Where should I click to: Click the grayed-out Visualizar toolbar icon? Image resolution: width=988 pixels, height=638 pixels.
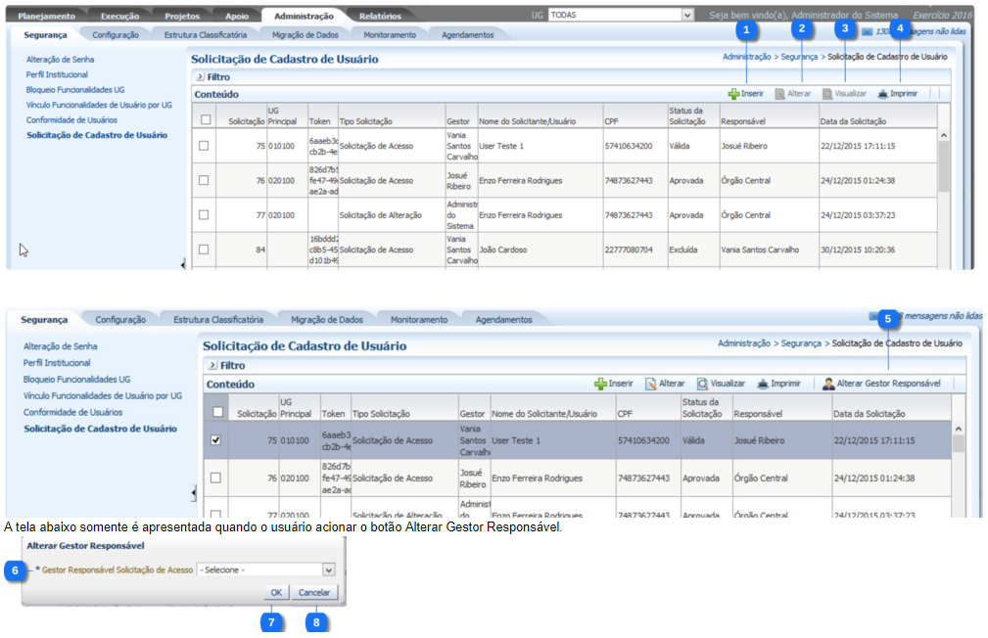tap(827, 94)
